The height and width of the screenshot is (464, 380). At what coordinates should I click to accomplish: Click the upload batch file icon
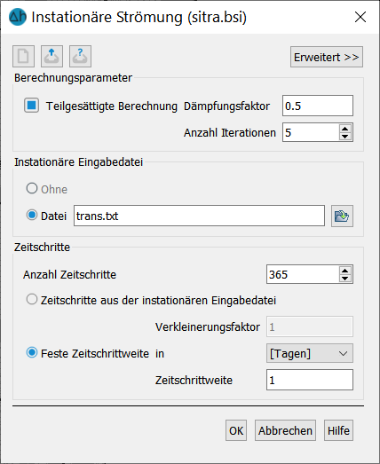[51, 56]
